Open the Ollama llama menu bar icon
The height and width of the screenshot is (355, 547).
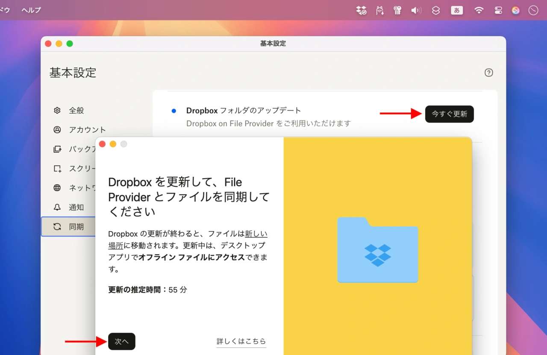pos(379,10)
